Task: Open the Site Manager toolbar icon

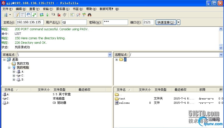Action: [x=6, y=15]
